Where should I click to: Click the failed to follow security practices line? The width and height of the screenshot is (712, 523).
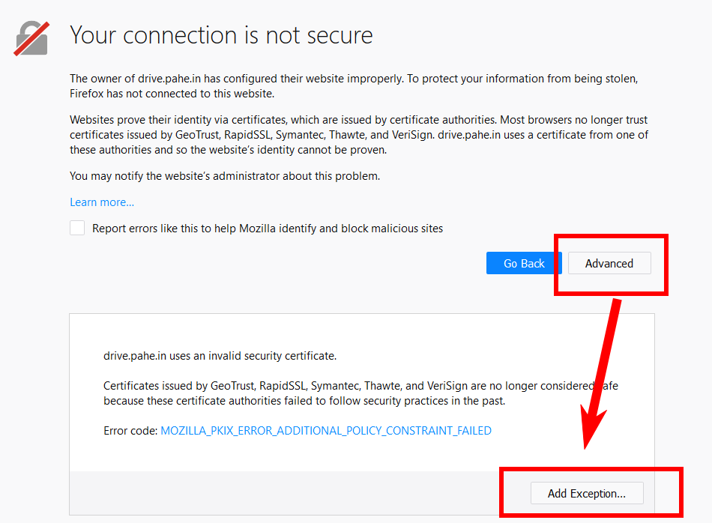(304, 401)
